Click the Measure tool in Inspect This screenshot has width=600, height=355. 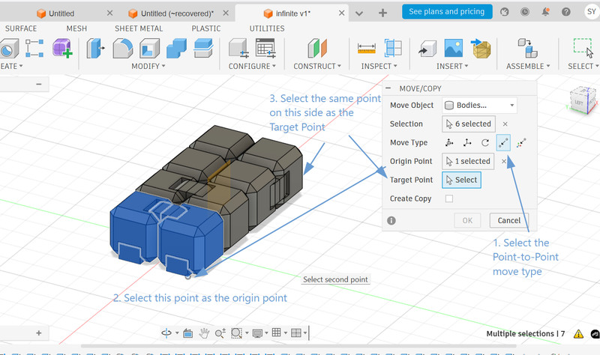point(367,48)
